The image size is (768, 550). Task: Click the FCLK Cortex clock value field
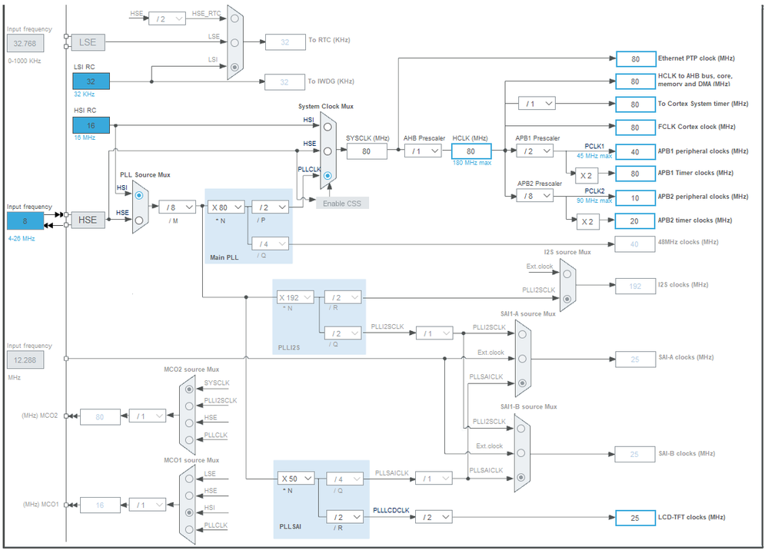635,128
